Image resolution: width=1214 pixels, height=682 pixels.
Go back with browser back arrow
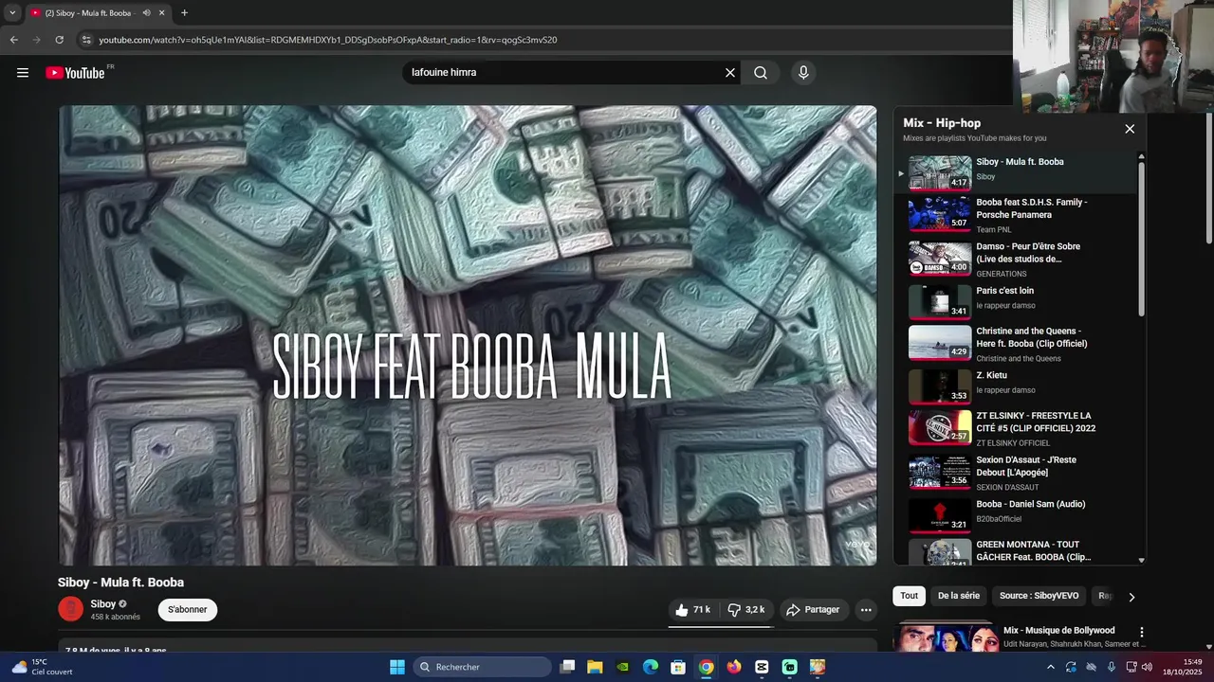point(13,40)
